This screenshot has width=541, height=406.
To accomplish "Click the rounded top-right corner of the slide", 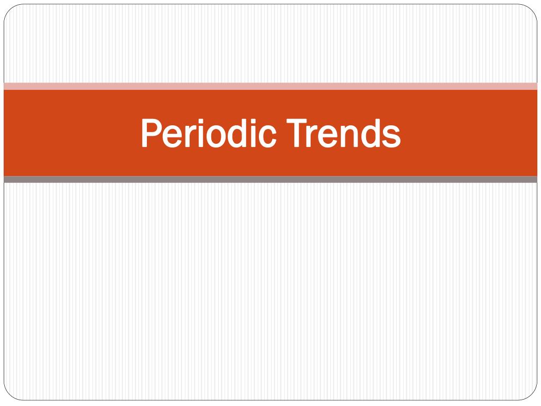I will 531,10.
